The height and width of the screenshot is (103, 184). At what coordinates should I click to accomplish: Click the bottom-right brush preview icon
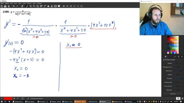click(178, 98)
